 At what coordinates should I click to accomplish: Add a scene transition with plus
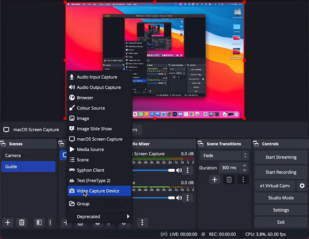215,180
